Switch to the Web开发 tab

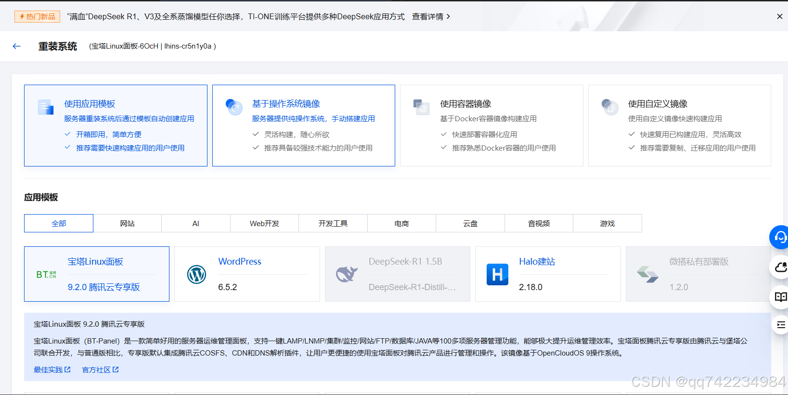coord(264,223)
